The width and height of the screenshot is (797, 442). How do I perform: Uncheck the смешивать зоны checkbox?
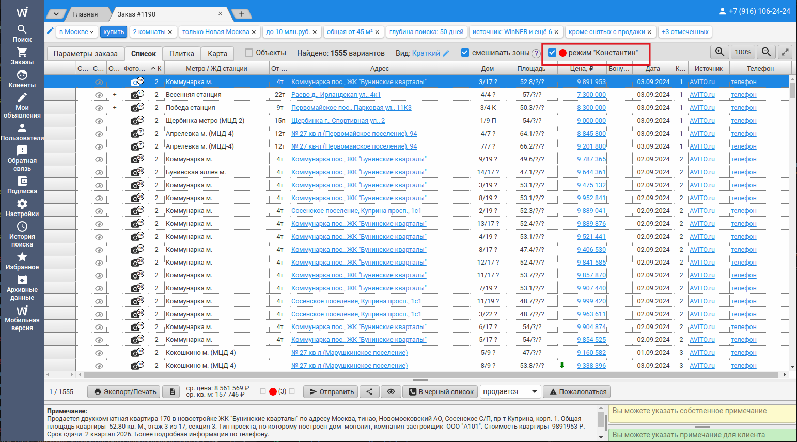tap(465, 53)
